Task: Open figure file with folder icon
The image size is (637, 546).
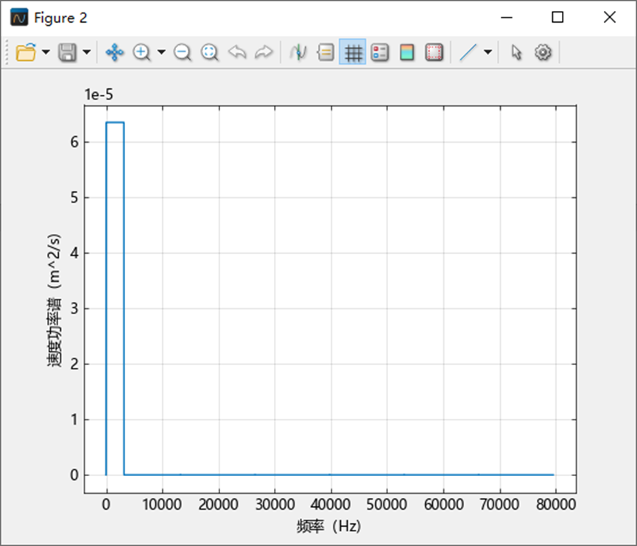Action: [x=26, y=52]
